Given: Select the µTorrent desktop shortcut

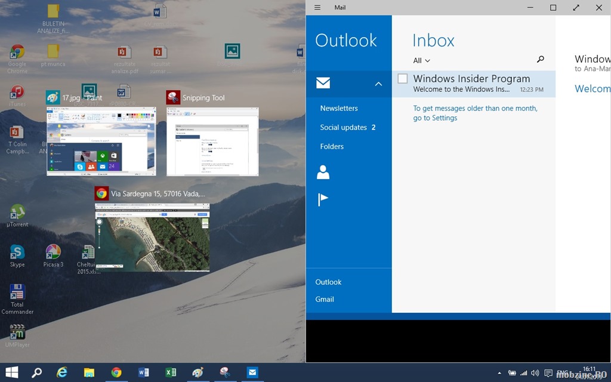Looking at the screenshot, I should (x=17, y=215).
